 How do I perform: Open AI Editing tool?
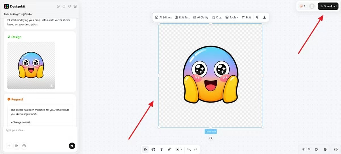point(163,17)
